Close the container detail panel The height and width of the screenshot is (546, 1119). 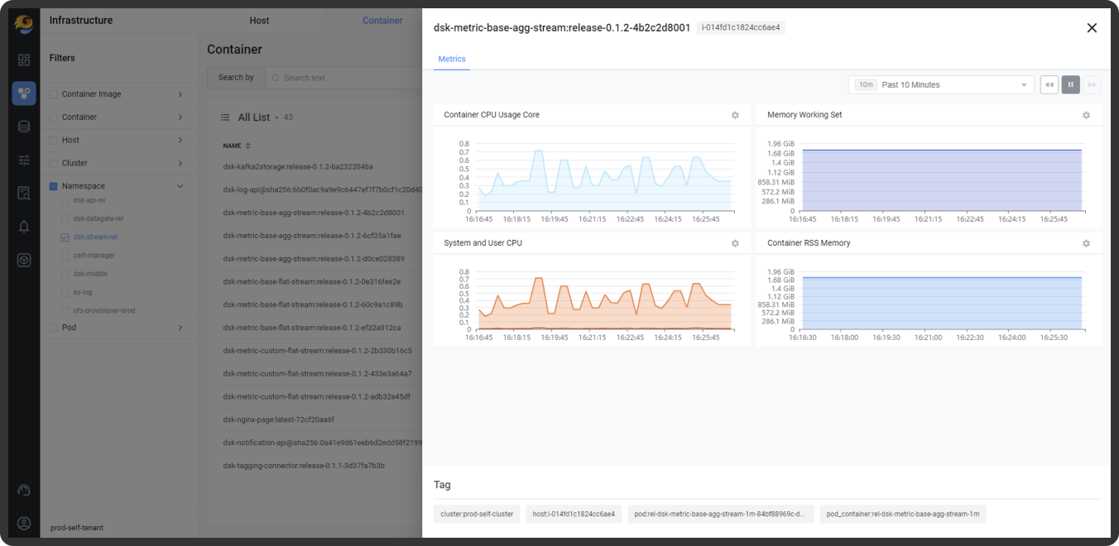(1092, 28)
